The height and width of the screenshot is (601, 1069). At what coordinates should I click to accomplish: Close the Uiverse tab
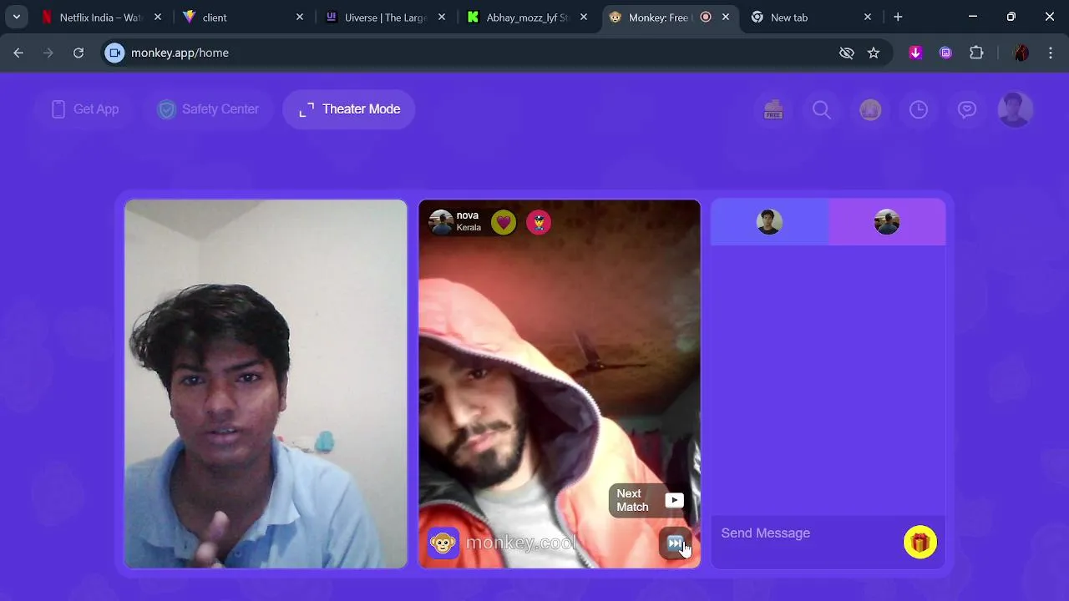(442, 17)
